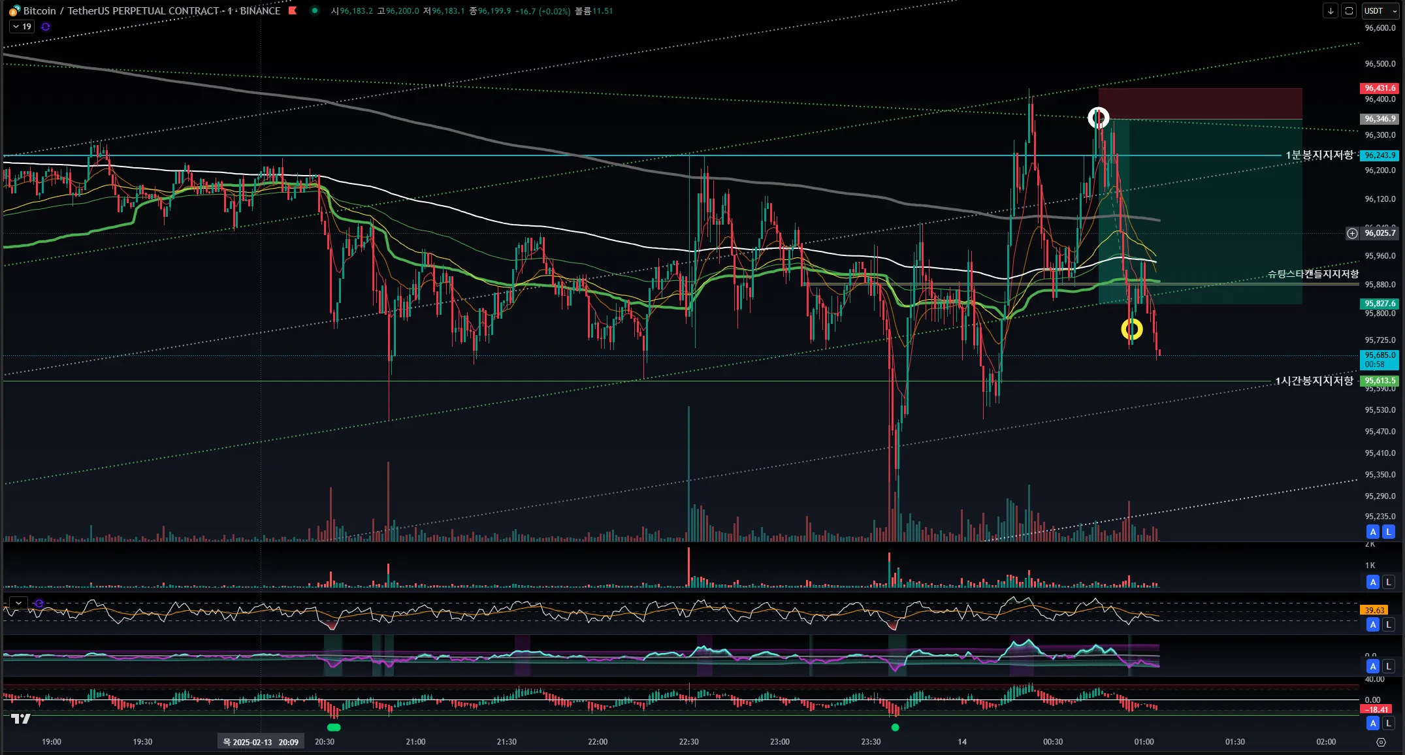Click the green market status dot

315,10
